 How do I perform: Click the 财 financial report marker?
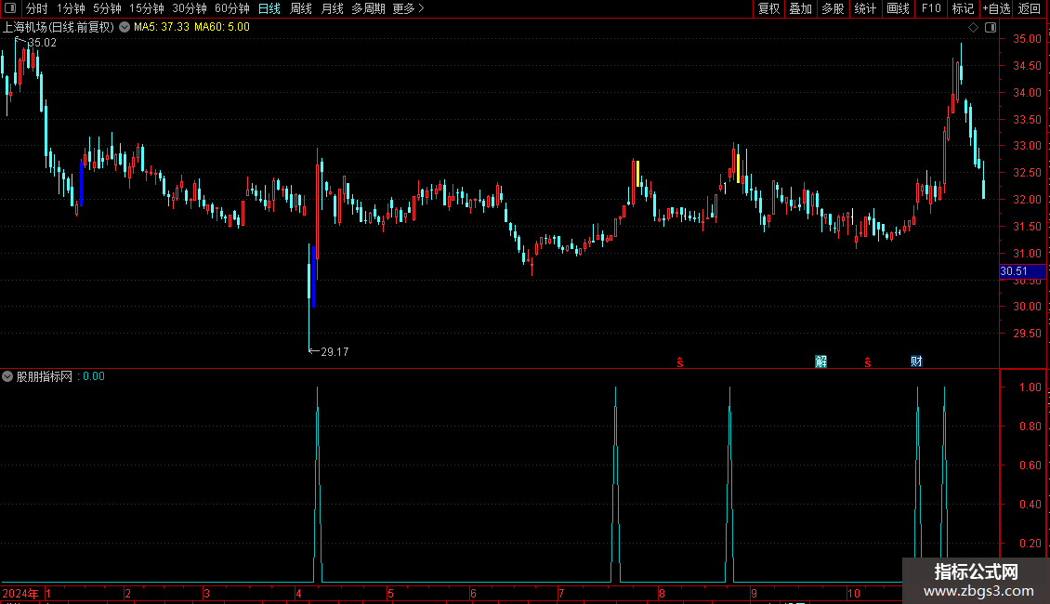(917, 361)
